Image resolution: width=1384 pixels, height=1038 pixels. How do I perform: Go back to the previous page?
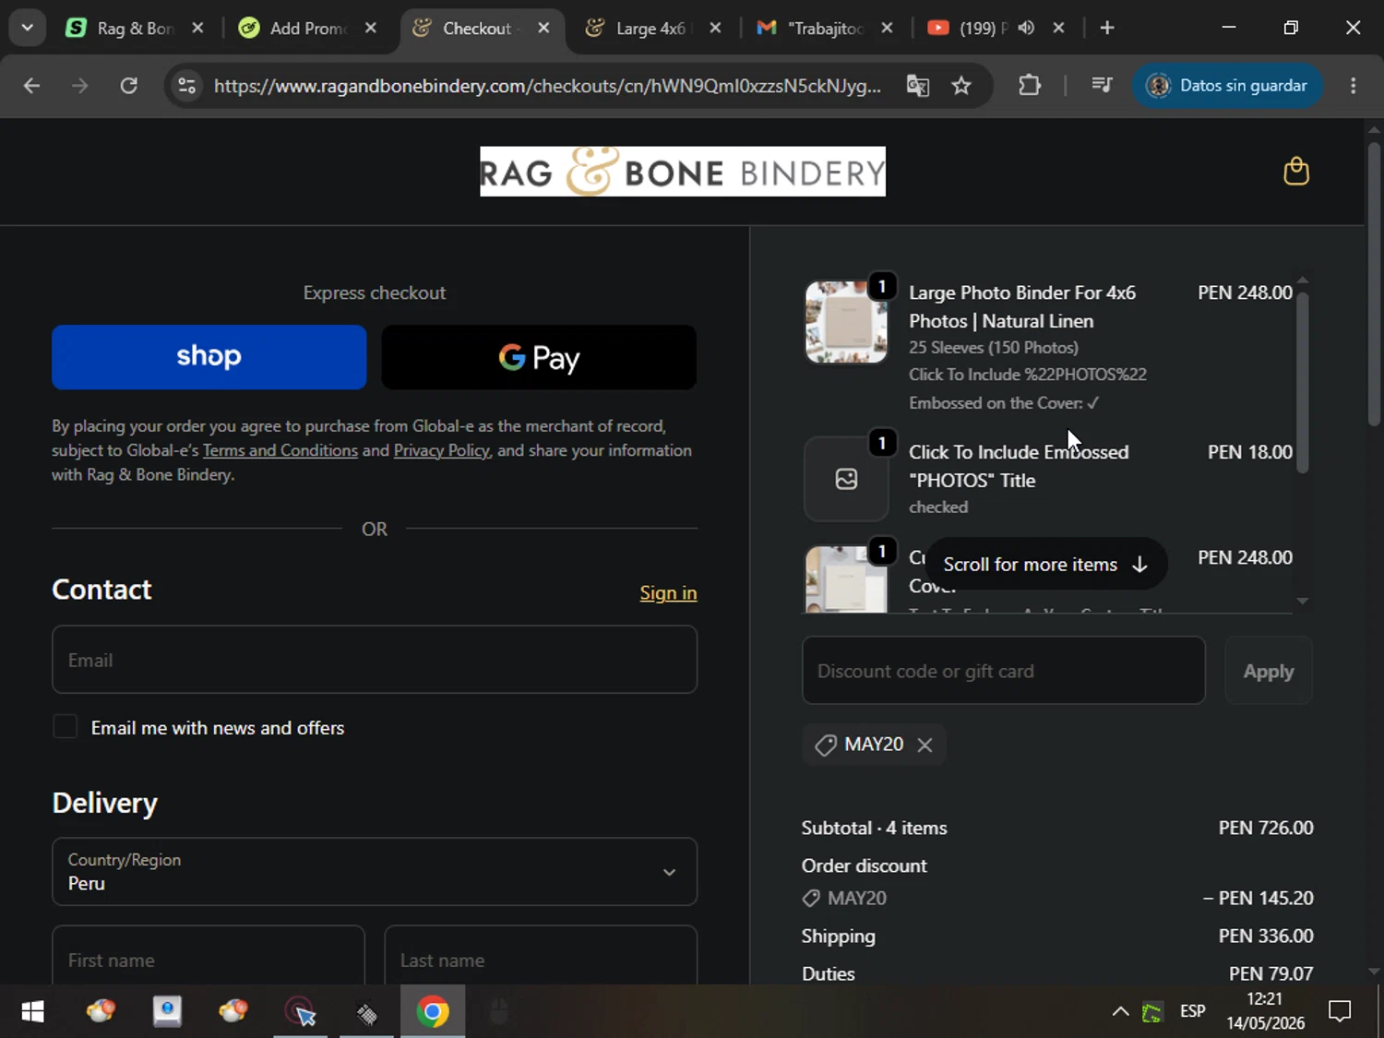(x=32, y=86)
